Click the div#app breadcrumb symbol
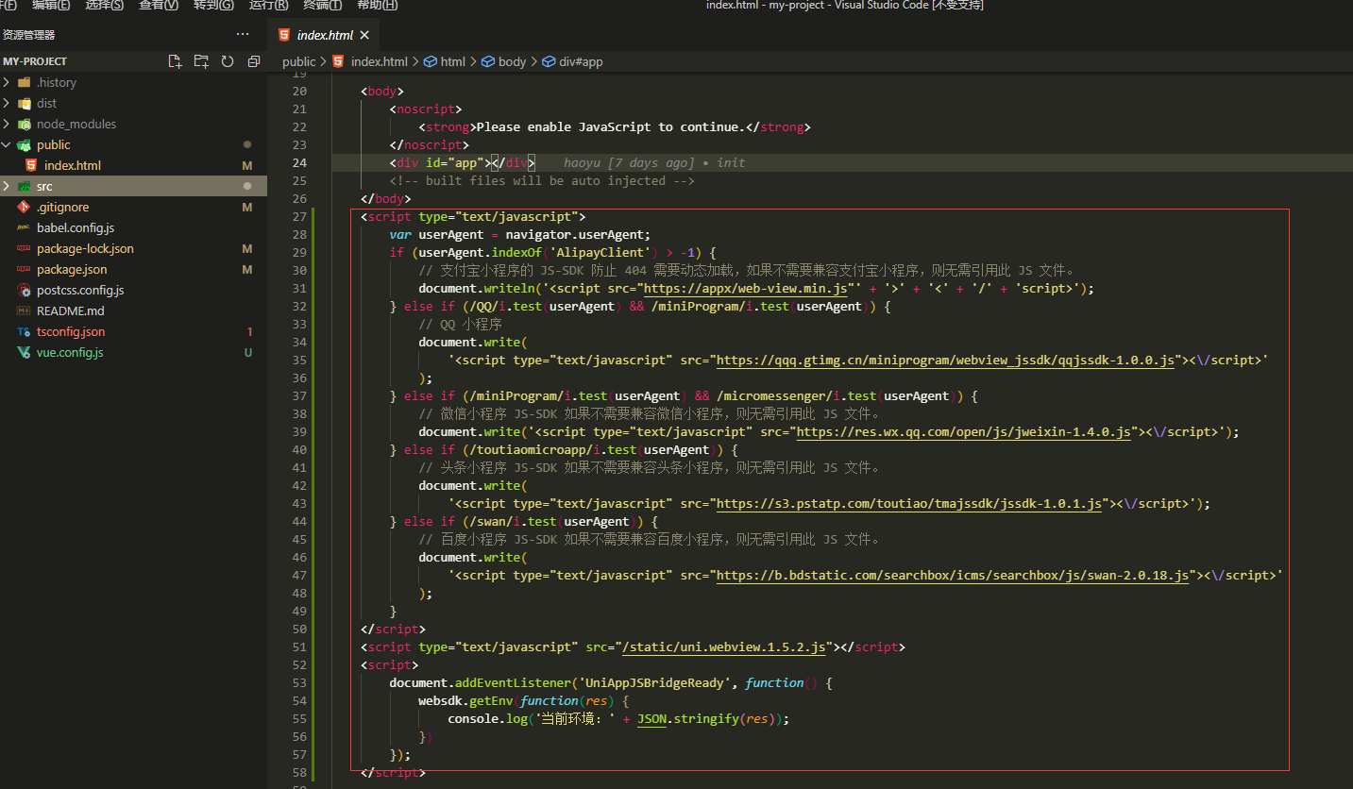 pyautogui.click(x=581, y=61)
